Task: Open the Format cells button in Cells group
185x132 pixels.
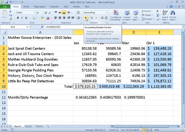Action: tap(147, 19)
